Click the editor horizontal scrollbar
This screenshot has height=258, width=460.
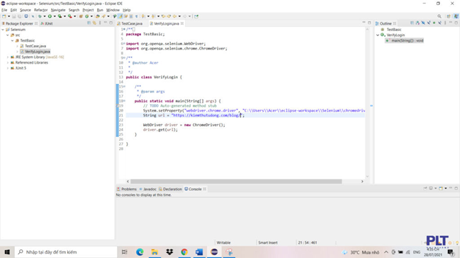[236, 182]
